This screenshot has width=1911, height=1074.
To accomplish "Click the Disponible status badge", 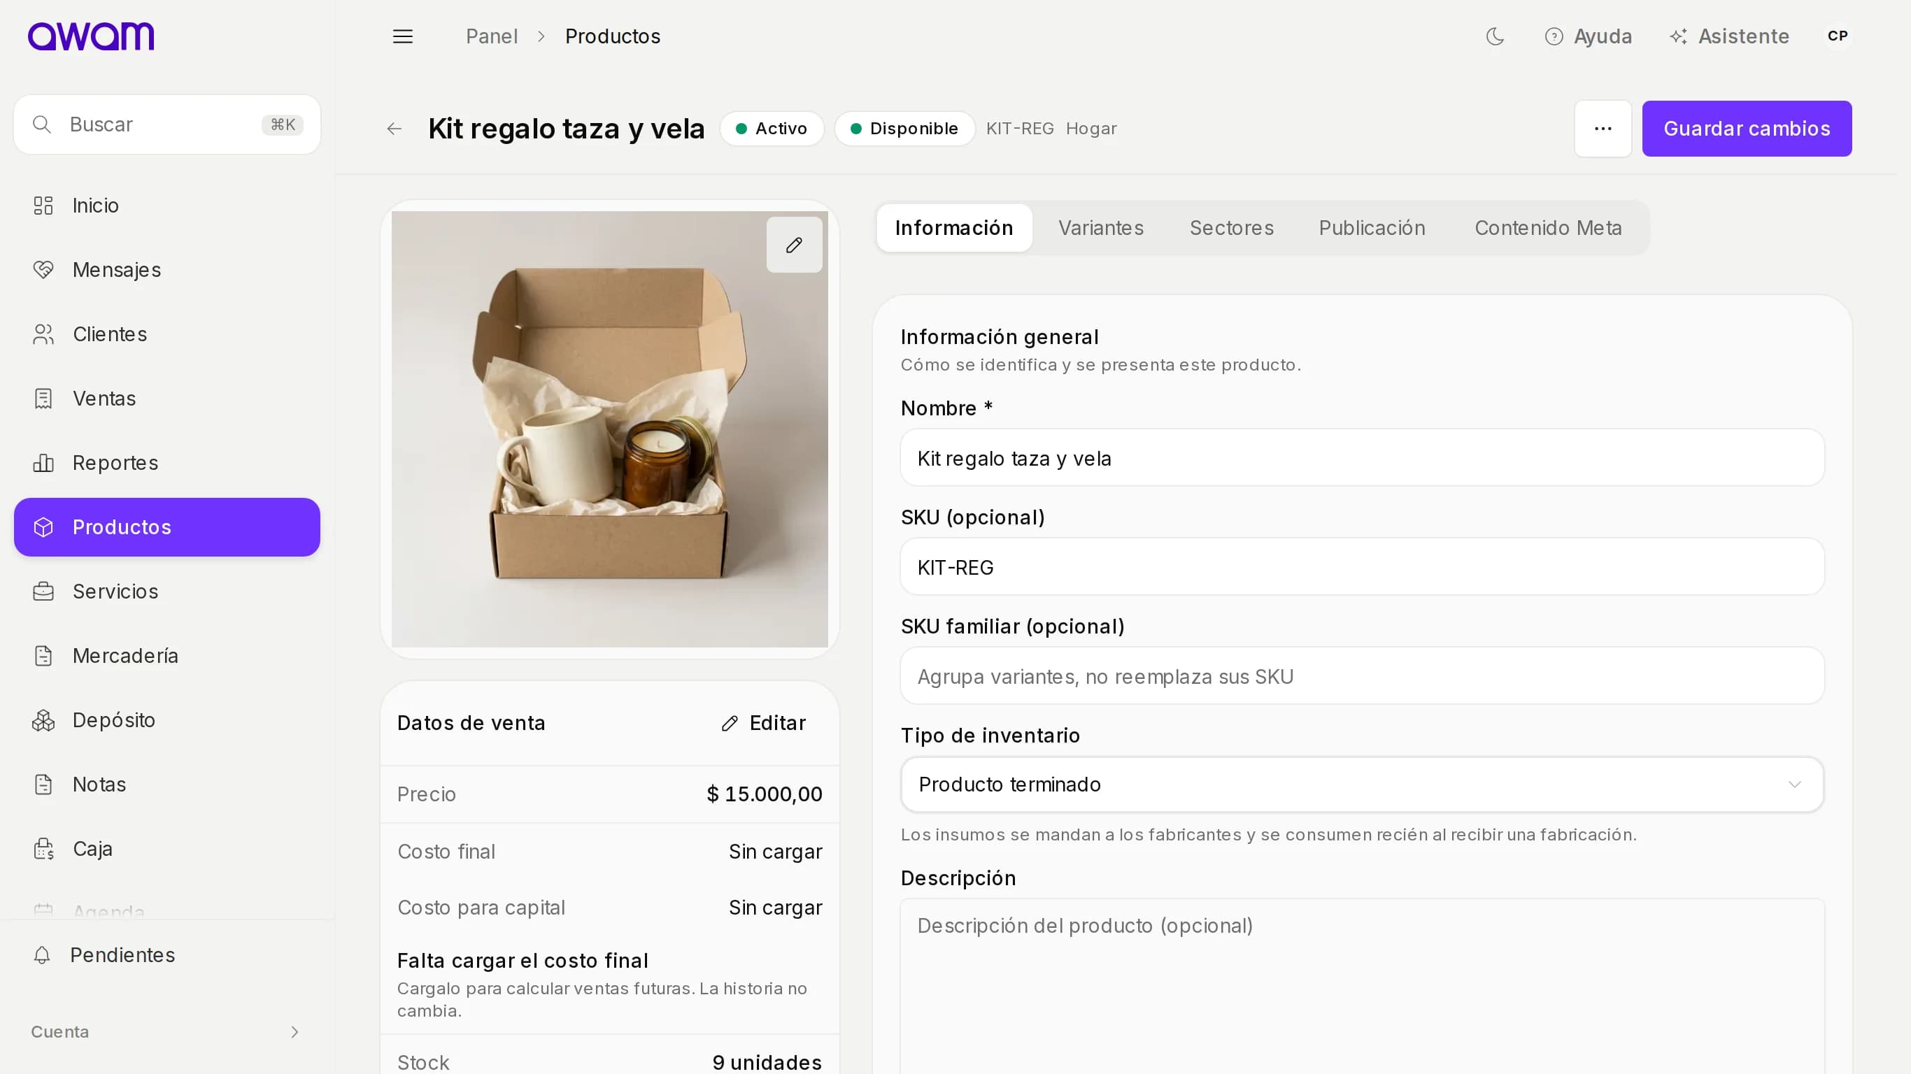I will click(904, 129).
